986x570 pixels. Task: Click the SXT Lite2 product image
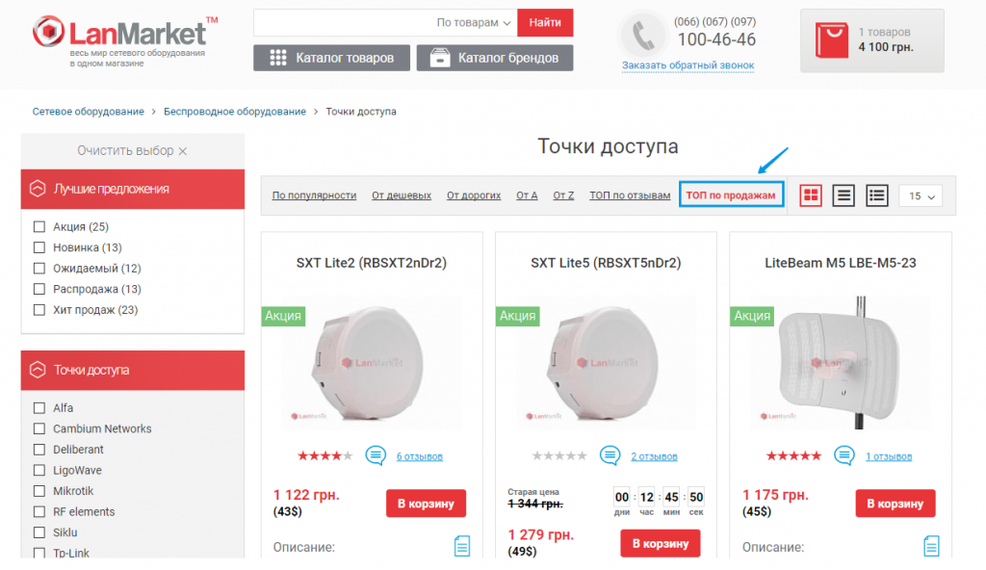(x=372, y=363)
